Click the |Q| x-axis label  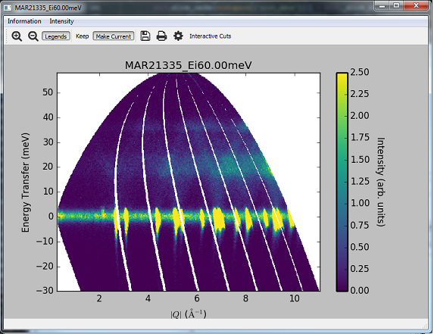(x=189, y=314)
